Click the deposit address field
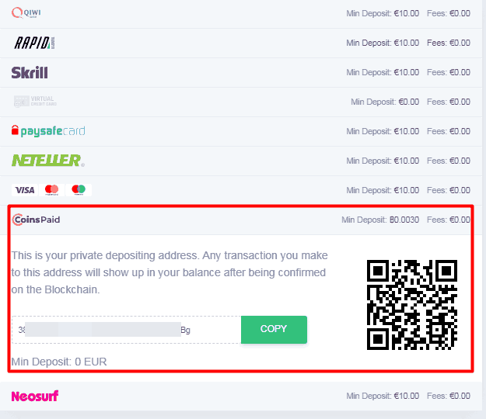The width and height of the screenshot is (486, 419). (127, 330)
